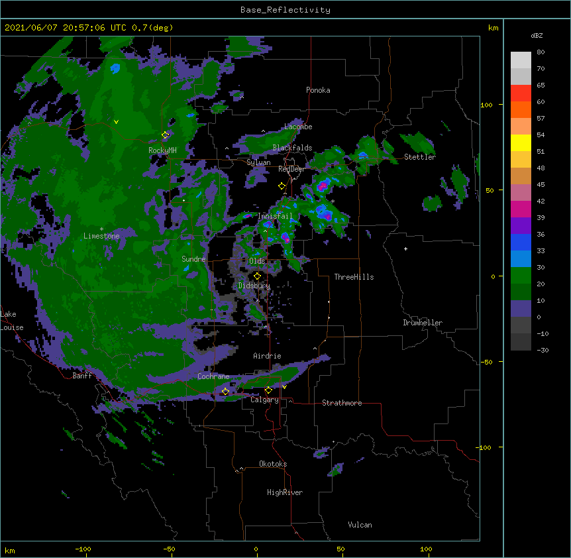Pick the magenta 39–42 dBZ legend swatch
Image resolution: width=571 pixels, height=558 pixels.
pos(521,209)
